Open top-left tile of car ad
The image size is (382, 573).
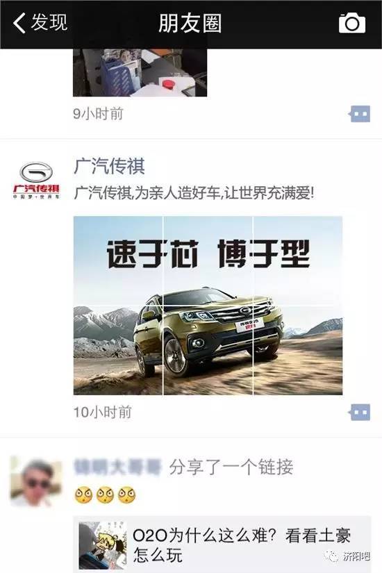[118, 260]
